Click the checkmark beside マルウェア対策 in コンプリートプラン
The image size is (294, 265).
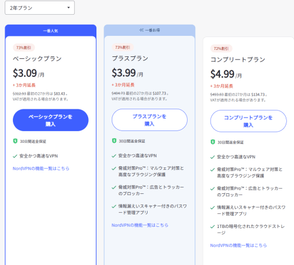[x=212, y=170]
